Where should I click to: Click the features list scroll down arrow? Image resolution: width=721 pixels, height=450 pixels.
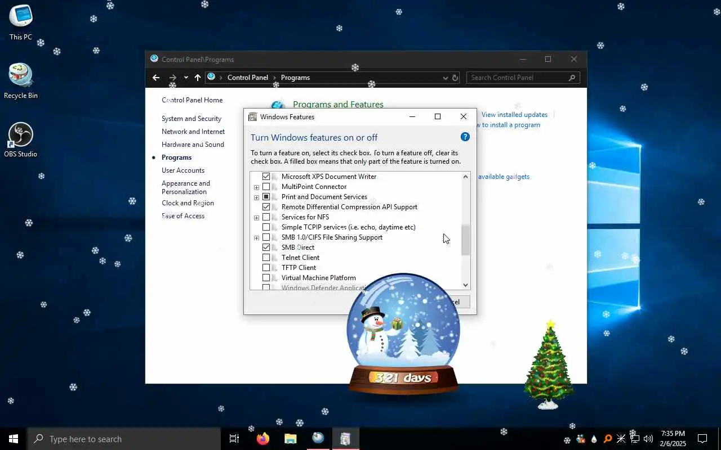(465, 285)
